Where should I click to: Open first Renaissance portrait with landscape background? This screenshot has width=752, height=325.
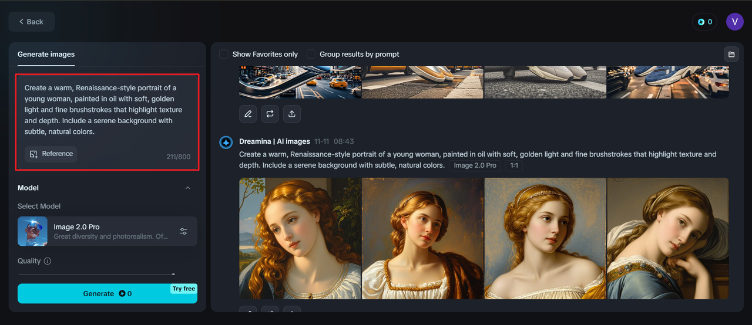300,239
